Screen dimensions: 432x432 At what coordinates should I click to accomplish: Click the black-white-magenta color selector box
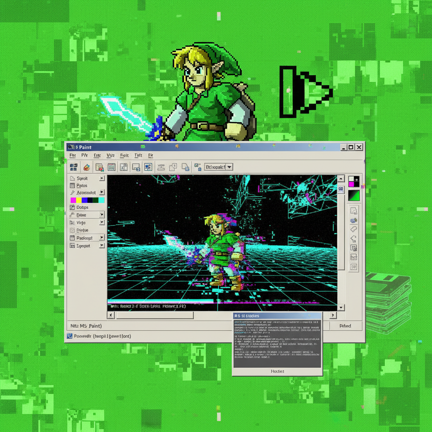[354, 181]
